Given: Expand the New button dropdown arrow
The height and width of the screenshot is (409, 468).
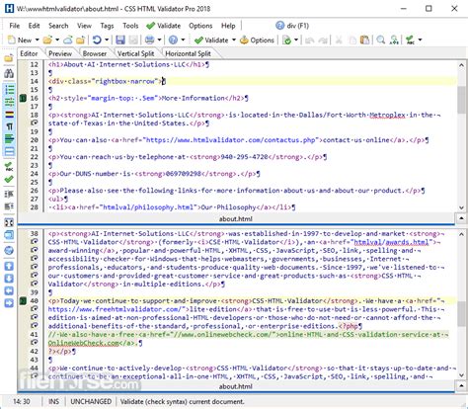Looking at the screenshot, I should tap(37, 41).
